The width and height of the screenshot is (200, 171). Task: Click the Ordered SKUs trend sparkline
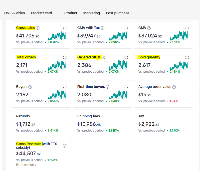coord(118,66)
